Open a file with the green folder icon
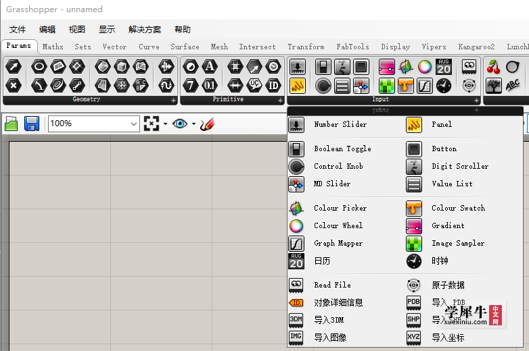Viewport: 529px width, 351px height. click(11, 124)
